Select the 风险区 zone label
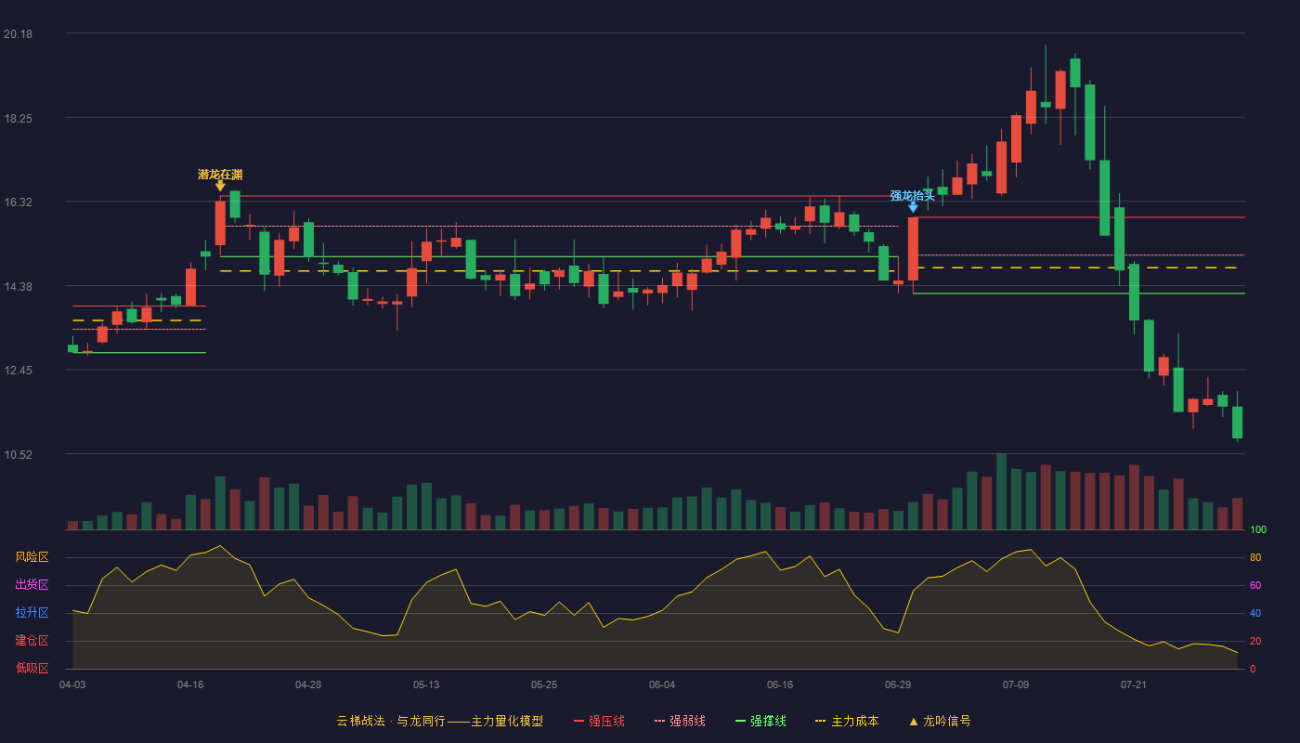This screenshot has height=743, width=1300. click(32, 557)
